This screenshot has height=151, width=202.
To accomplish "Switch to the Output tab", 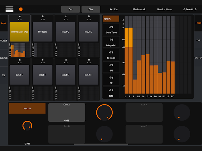I will (x=4, y=41).
